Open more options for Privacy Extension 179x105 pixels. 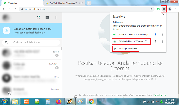tap(163, 34)
